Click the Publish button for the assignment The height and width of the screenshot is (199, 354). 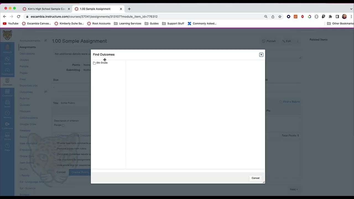[269, 41]
